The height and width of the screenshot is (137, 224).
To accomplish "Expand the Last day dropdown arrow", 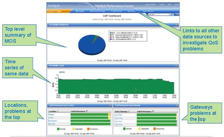I will (x=170, y=15).
